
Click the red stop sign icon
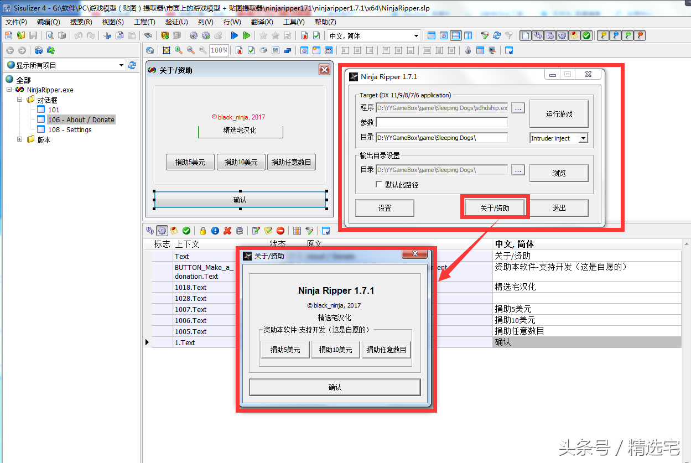(x=280, y=231)
